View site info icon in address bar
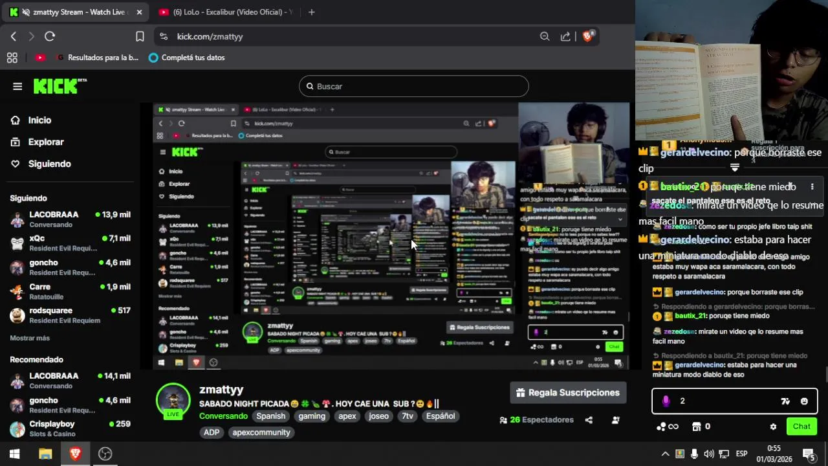 (x=163, y=37)
